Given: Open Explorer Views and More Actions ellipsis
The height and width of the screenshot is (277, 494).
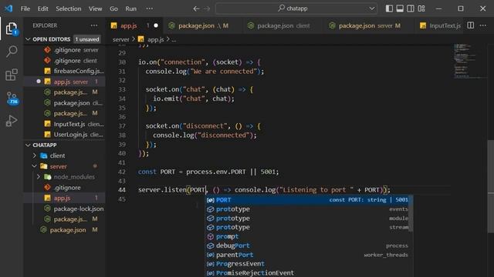Looking at the screenshot, I should (94, 25).
